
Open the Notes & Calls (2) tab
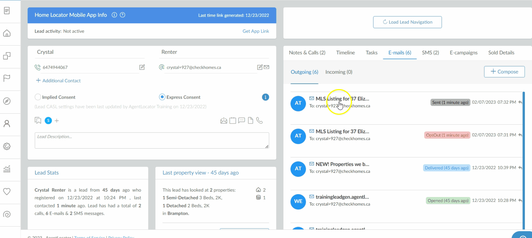click(x=307, y=52)
